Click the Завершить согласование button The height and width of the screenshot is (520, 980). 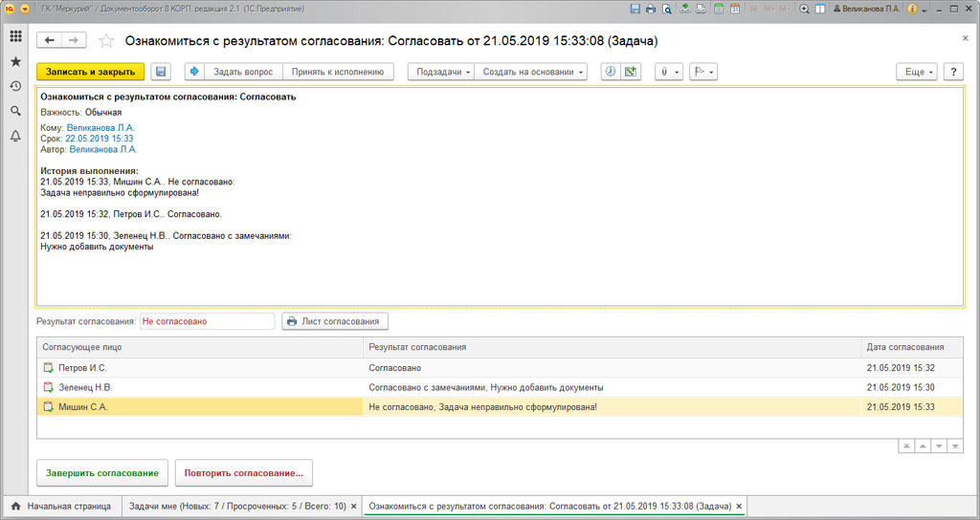(x=102, y=473)
